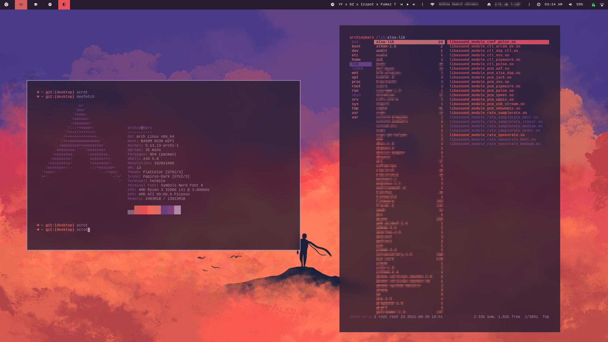Select libasound_module_rate_samplerate_linear.so file
608x342 pixels.
click(x=496, y=122)
